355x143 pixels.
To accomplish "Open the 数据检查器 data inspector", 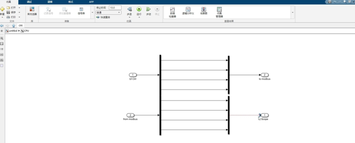I will tap(172, 12).
